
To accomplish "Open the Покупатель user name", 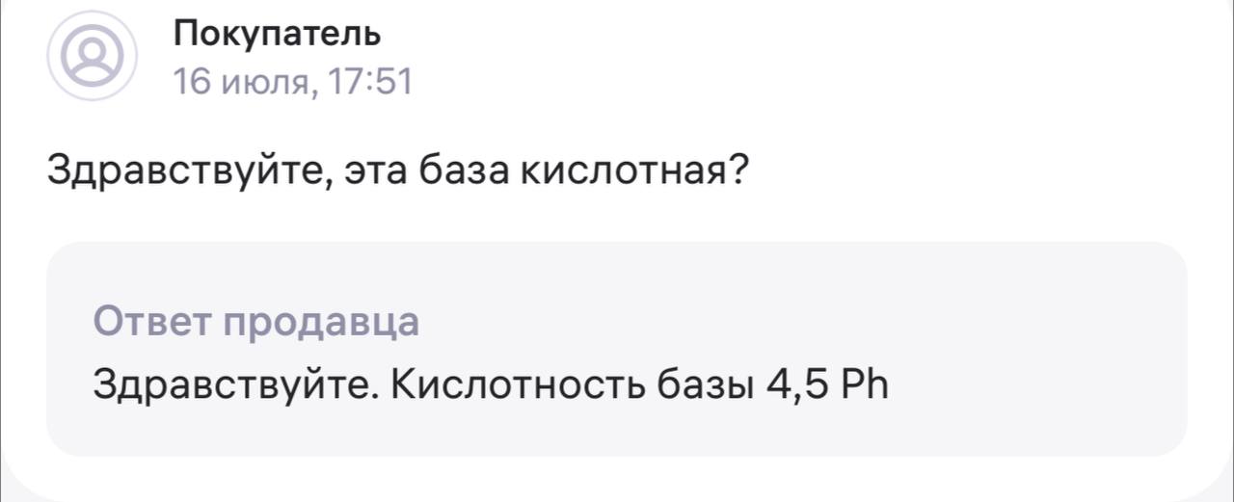I will coord(278,34).
